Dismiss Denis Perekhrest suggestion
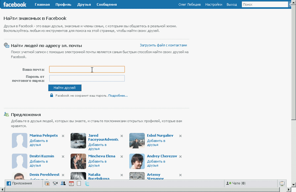Viewport: 296px width, 192px height. click(63, 175)
